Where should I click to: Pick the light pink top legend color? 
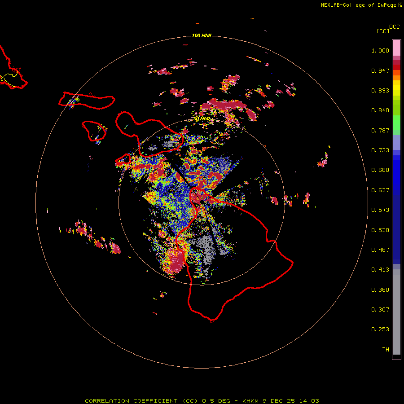396,48
